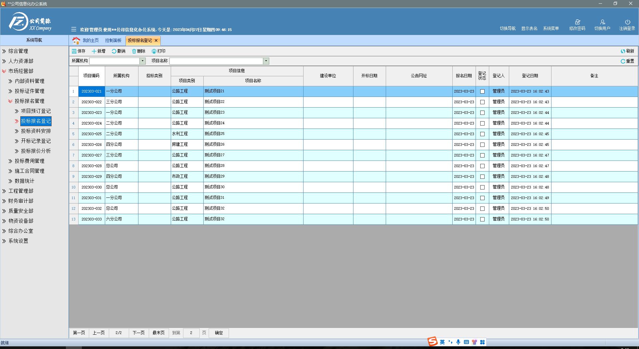Screen dimensions: 639x349
Task: Tick registration checkbox for row 202303-033
Action: [x=482, y=219]
